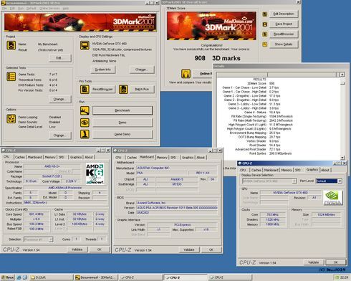Screen dimensions: 351x281
Task: Open the CPU tab in right CPU-Z window
Action: click(x=243, y=170)
